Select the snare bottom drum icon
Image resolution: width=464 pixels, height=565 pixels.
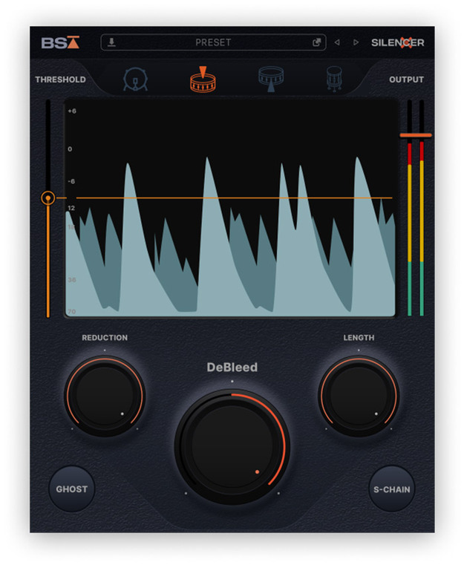272,79
